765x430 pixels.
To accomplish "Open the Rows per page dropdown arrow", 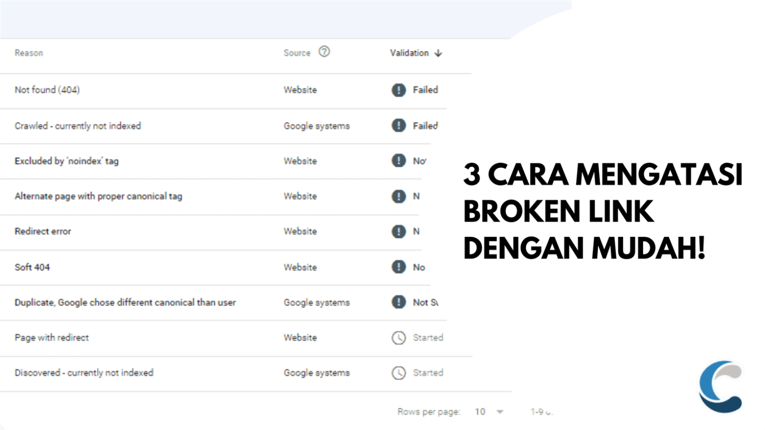I will 500,412.
